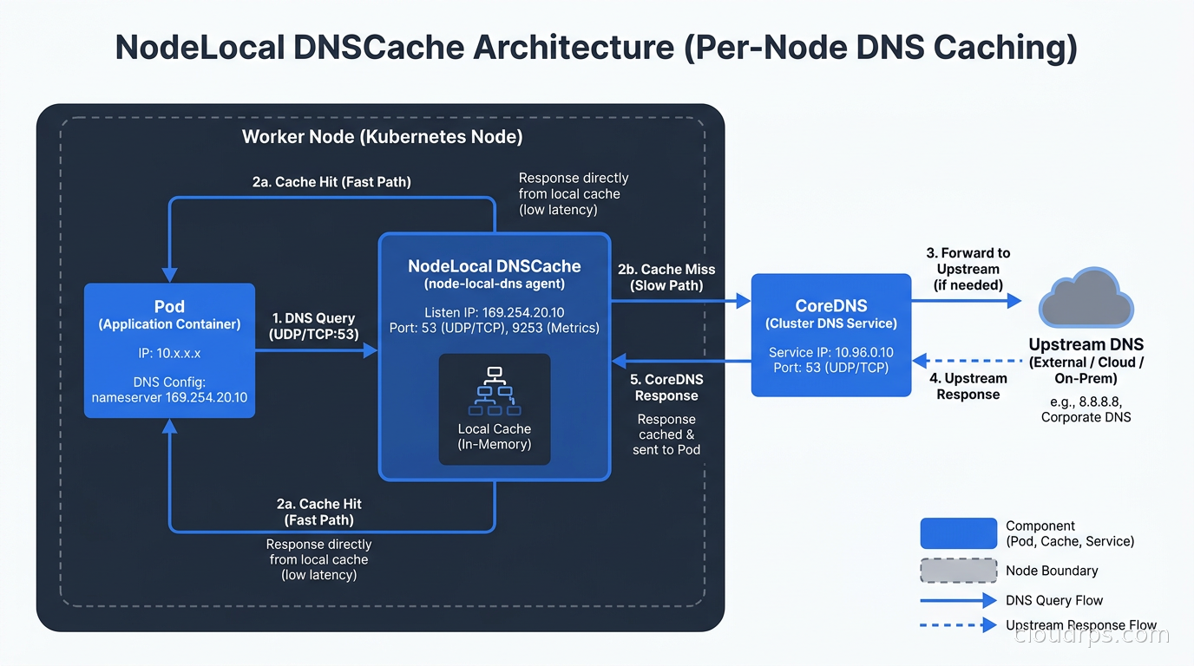Click the solid arrow sample beside DNS Query Flow
This screenshot has height=666, width=1194.
(x=958, y=600)
